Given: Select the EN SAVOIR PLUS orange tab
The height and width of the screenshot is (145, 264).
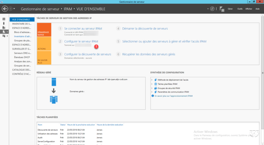Looking at the screenshot, I should point(44,60).
